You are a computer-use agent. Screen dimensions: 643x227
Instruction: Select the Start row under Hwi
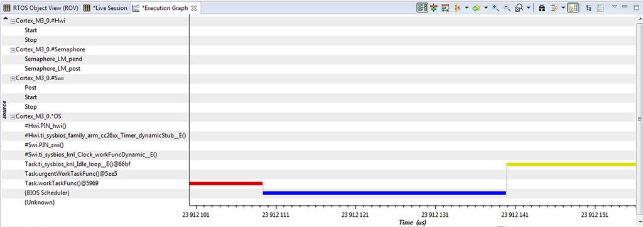click(x=31, y=30)
